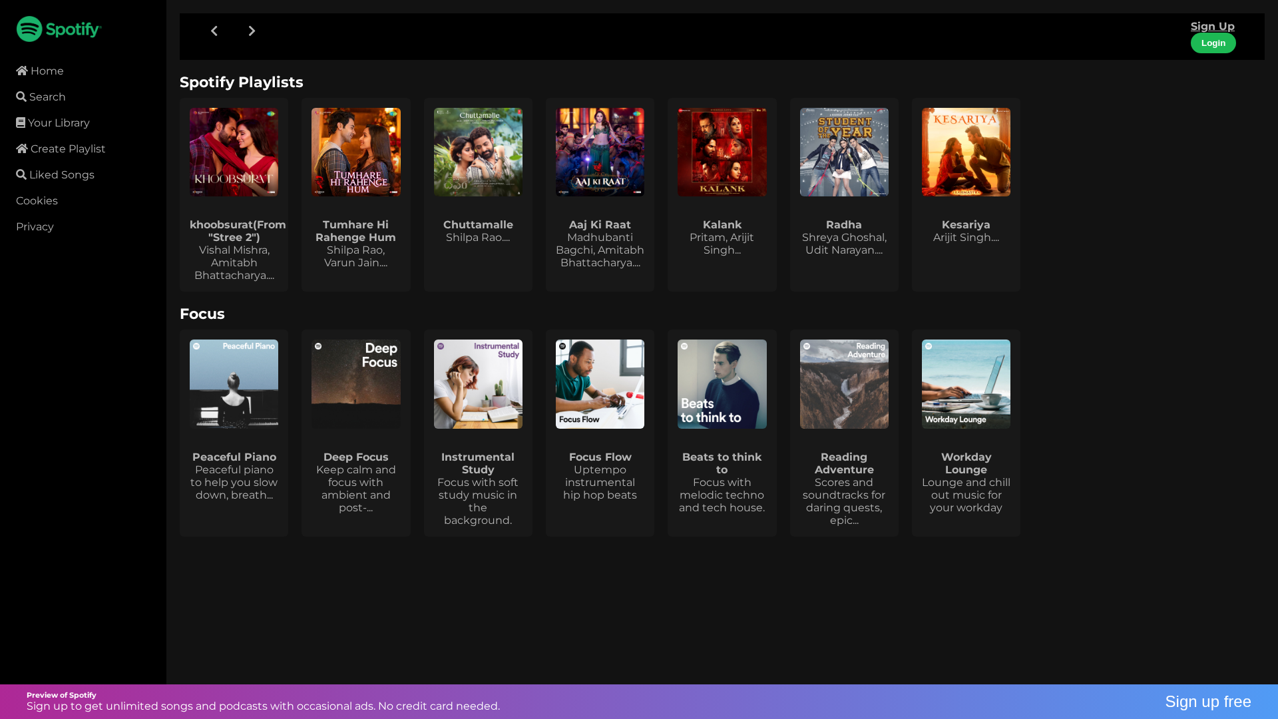
Task: Open the Instrumental Study playlist cover
Action: pyautogui.click(x=478, y=384)
